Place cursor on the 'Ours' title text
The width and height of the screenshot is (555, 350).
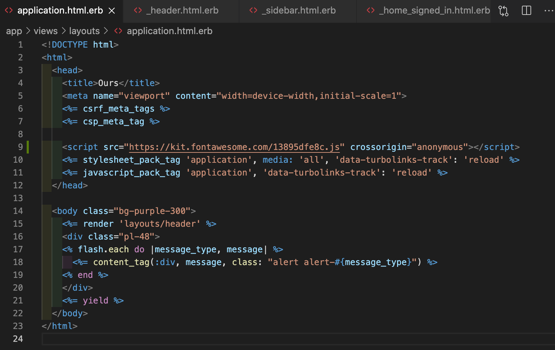(108, 83)
